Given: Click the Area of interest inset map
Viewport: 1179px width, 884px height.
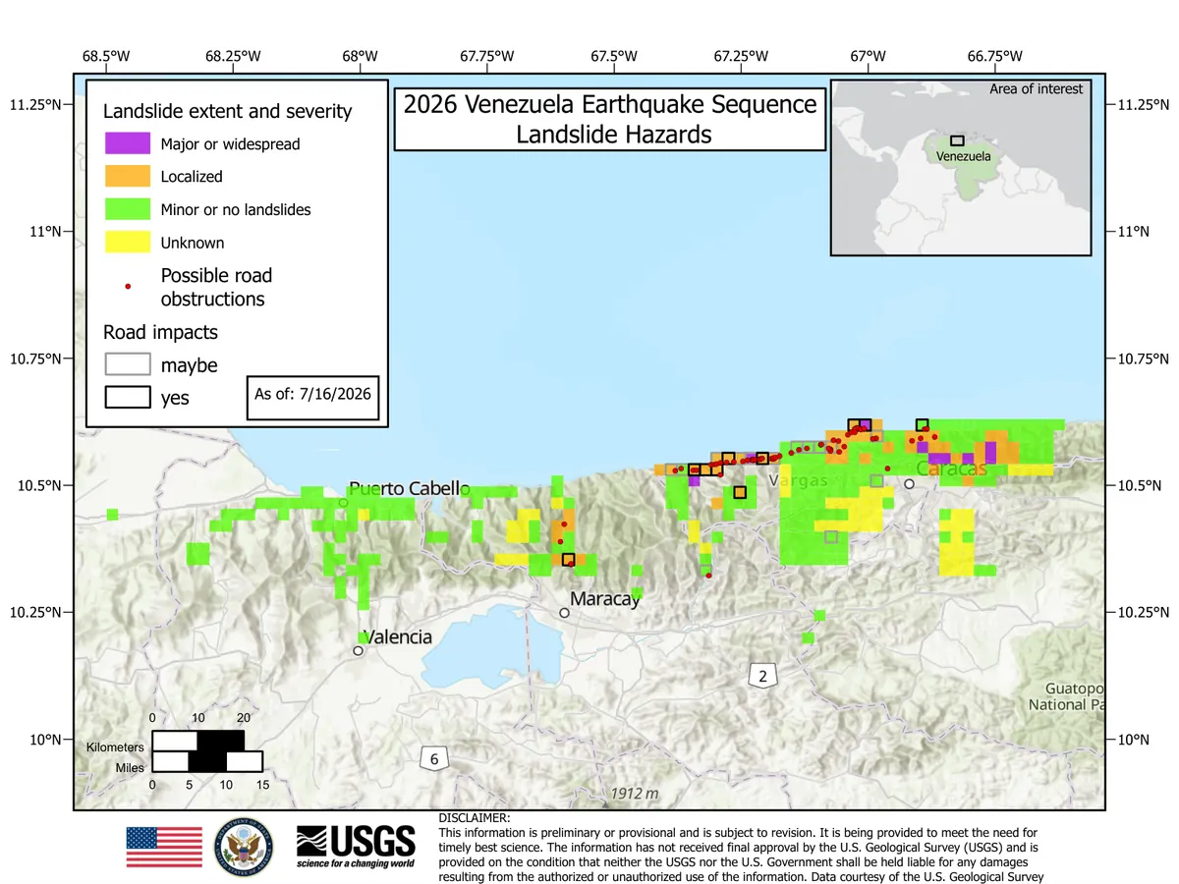Looking at the screenshot, I should 961,168.
